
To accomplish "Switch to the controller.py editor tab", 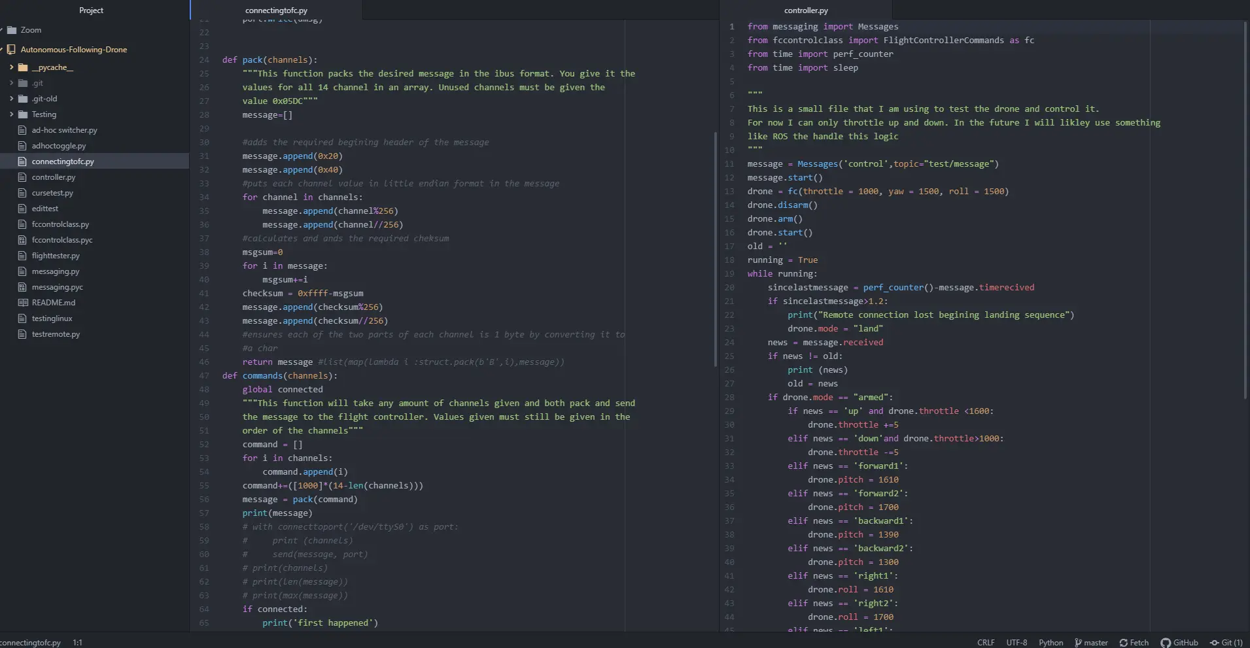I will pyautogui.click(x=806, y=10).
